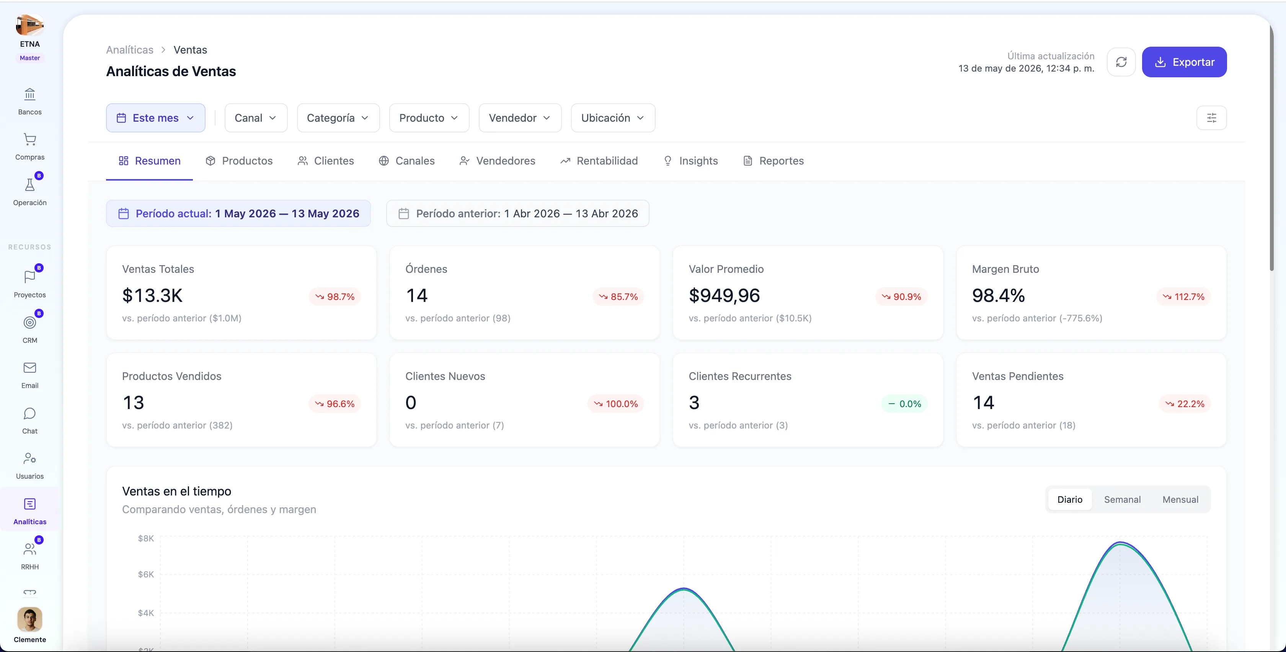The image size is (1286, 652).
Task: Click the Período actual date range chip
Action: [x=238, y=214]
